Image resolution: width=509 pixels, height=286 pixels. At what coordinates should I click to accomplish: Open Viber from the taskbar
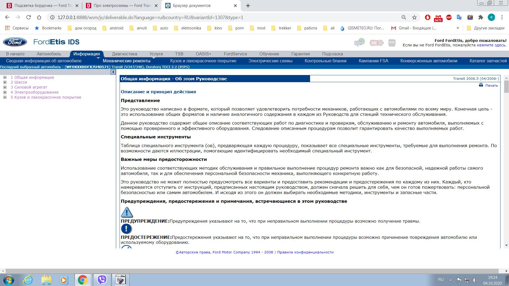102,280
